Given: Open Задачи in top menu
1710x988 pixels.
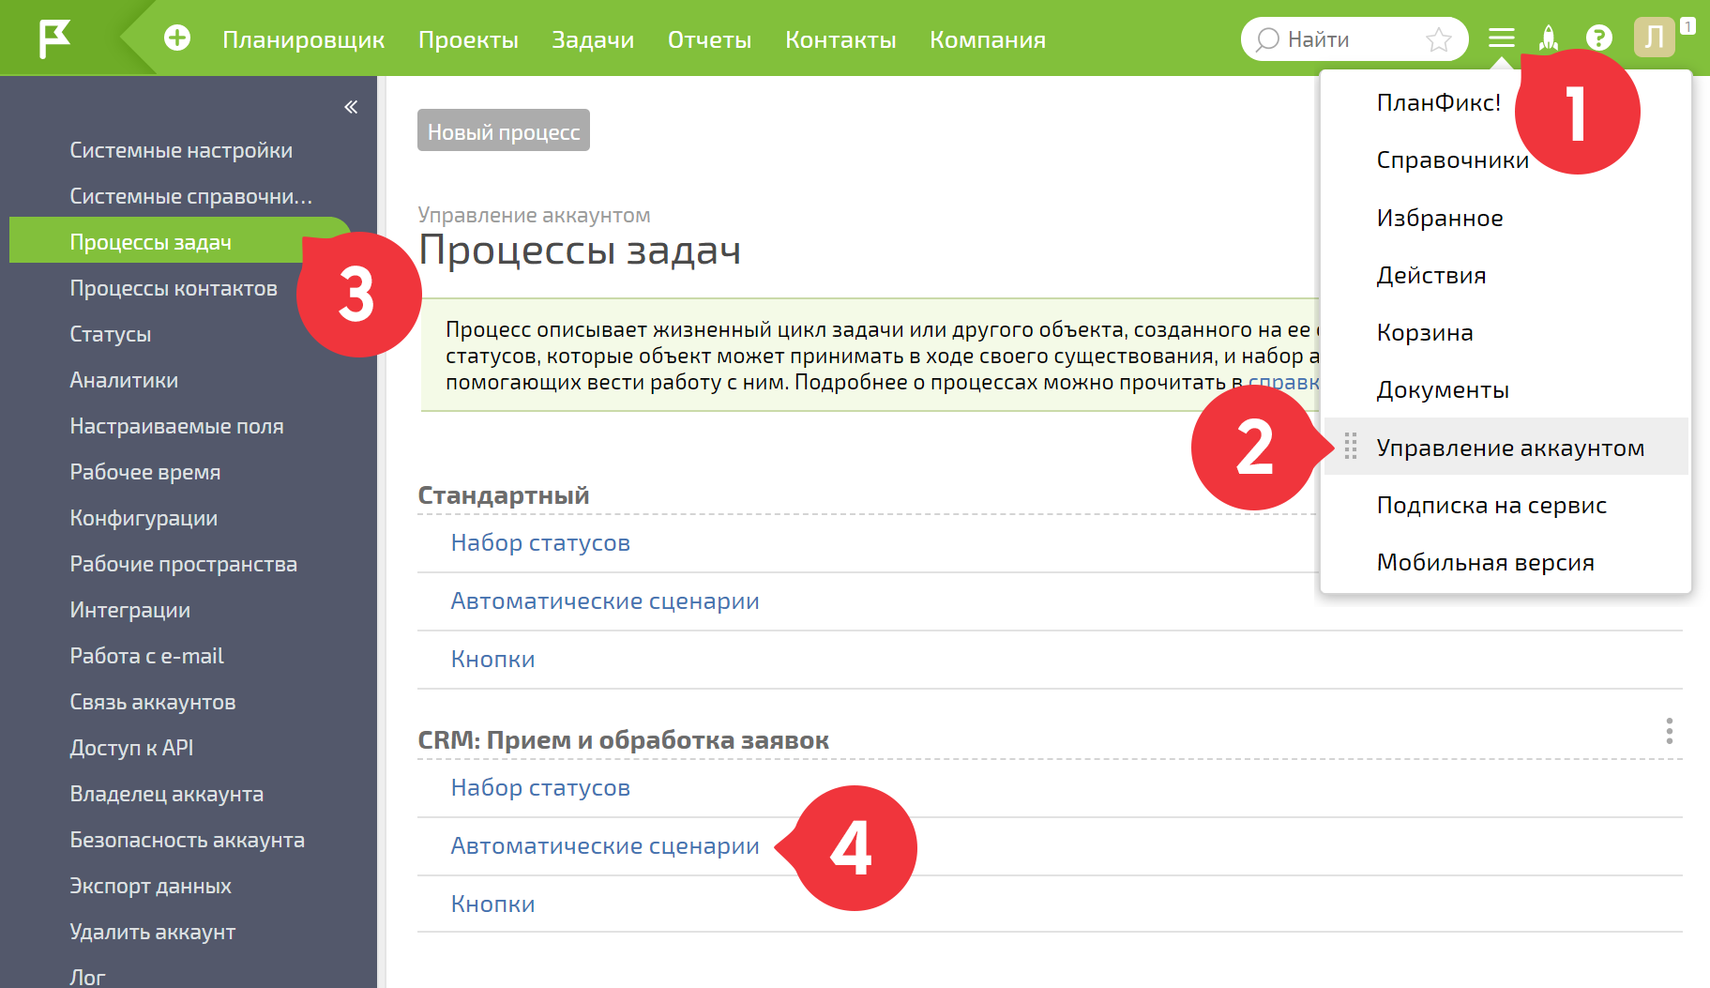Looking at the screenshot, I should click(593, 39).
